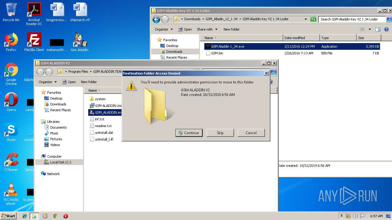Image resolution: width=392 pixels, height=220 pixels.
Task: Open the Documents library
Action: pos(55,127)
